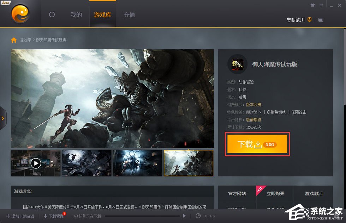Select the highlighted fourth screenshot thumbnail
The width and height of the screenshot is (346, 223).
189,163
